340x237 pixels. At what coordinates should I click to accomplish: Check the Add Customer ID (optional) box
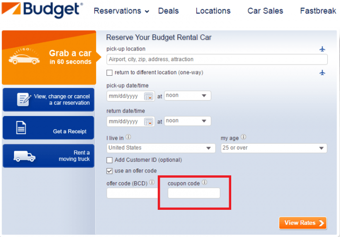[109, 160]
